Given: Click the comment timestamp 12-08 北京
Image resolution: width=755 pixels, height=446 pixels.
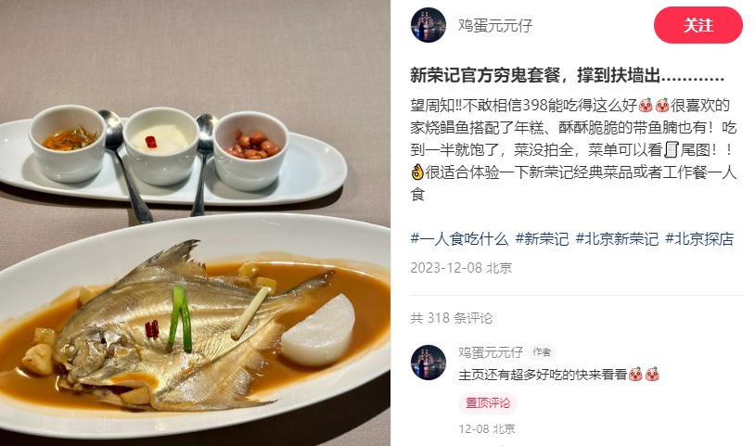Looking at the screenshot, I should pyautogui.click(x=487, y=428).
